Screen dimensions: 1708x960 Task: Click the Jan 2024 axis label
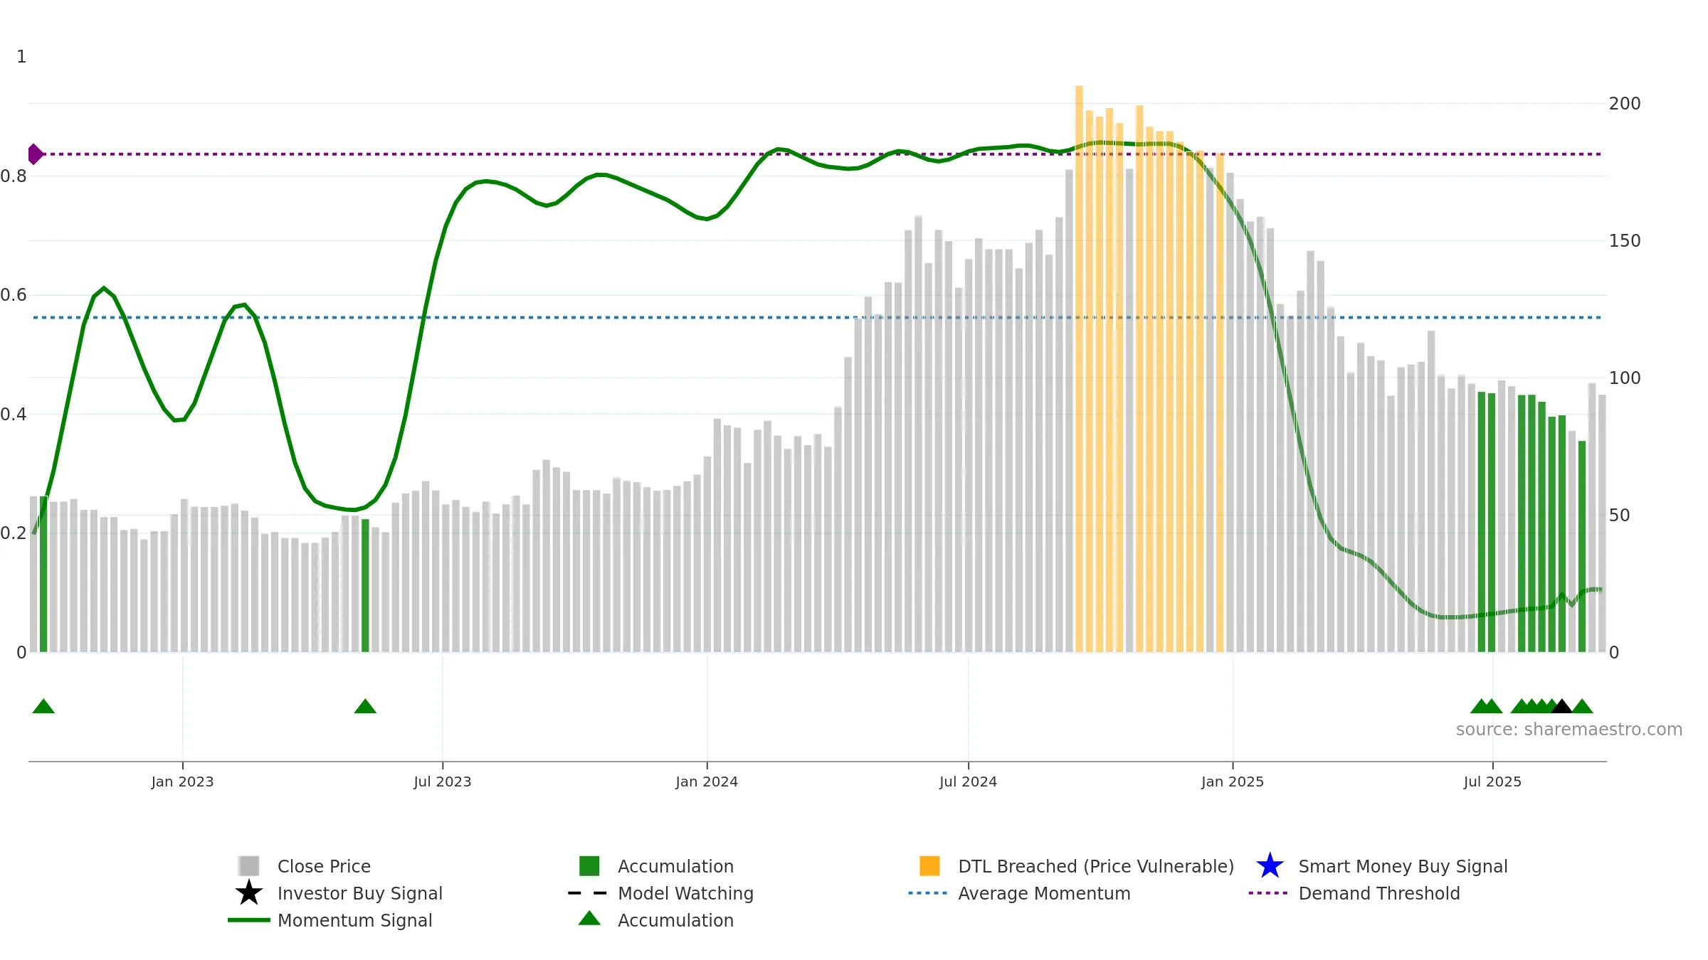(x=707, y=782)
